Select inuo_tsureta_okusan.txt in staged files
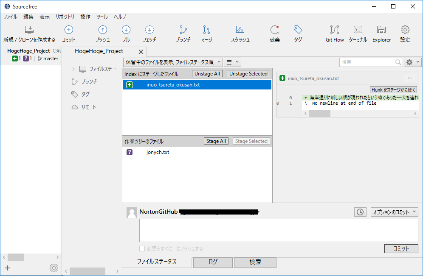Screen dimensions: 423x276 tap(197, 85)
